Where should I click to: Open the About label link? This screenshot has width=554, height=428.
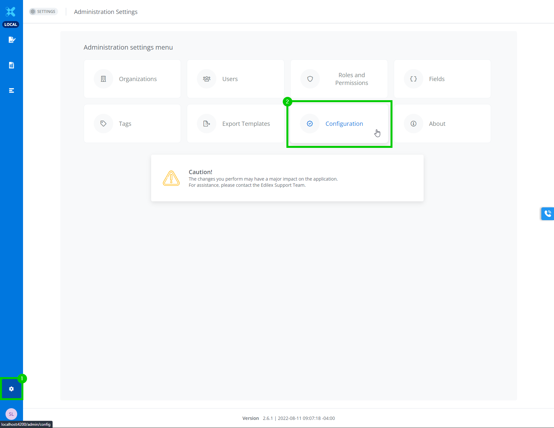(437, 124)
